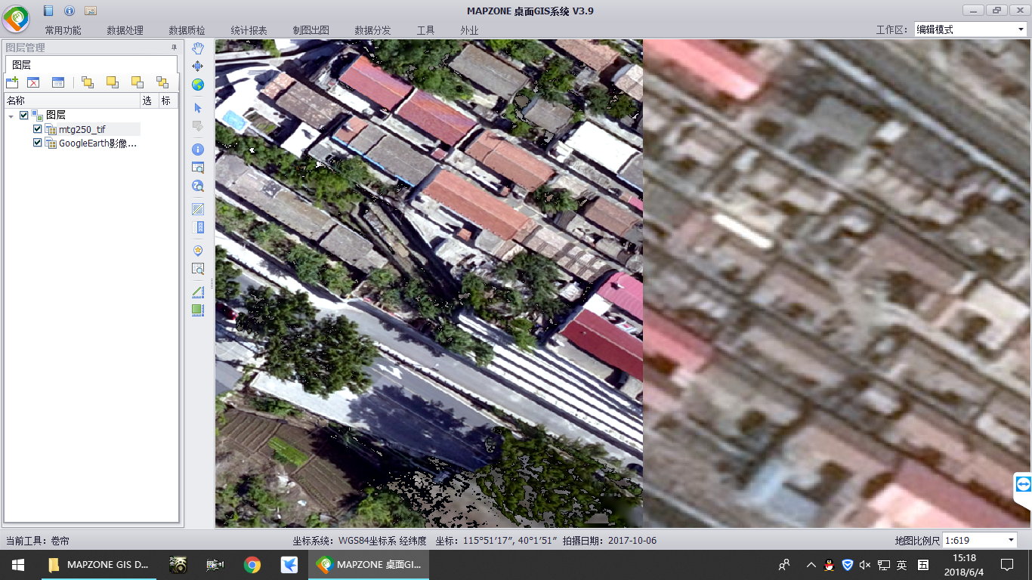Open the 制图出图 menu
The image size is (1032, 580).
(311, 31)
